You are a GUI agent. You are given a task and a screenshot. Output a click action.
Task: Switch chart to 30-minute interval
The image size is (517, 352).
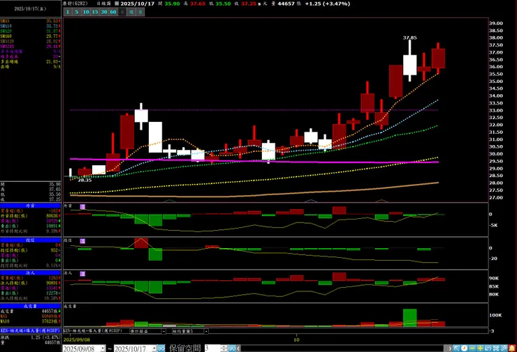(103, 12)
